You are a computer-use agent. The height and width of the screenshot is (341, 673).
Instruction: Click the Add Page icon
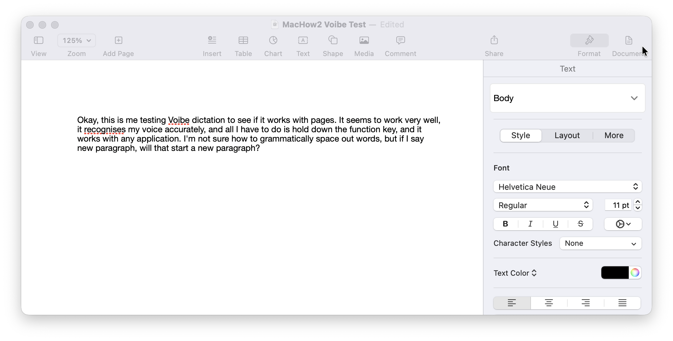[118, 40]
